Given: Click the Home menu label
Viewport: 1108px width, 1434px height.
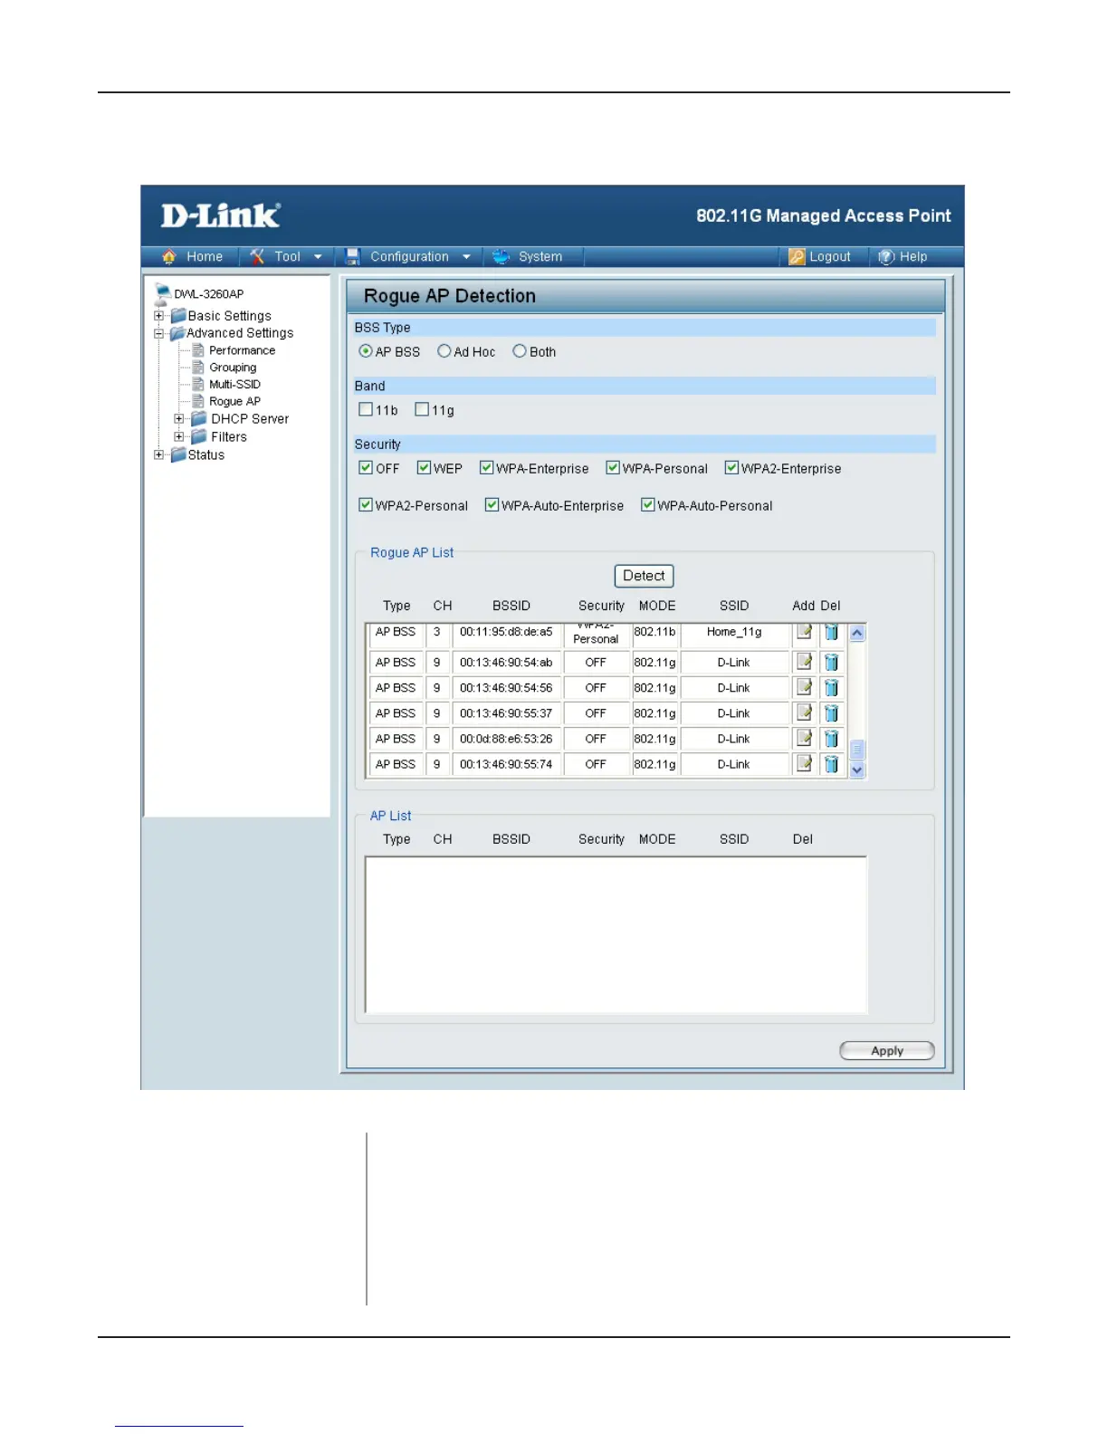Looking at the screenshot, I should pos(205,257).
